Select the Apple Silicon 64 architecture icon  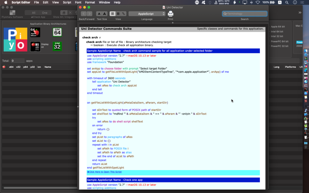point(35,32)
